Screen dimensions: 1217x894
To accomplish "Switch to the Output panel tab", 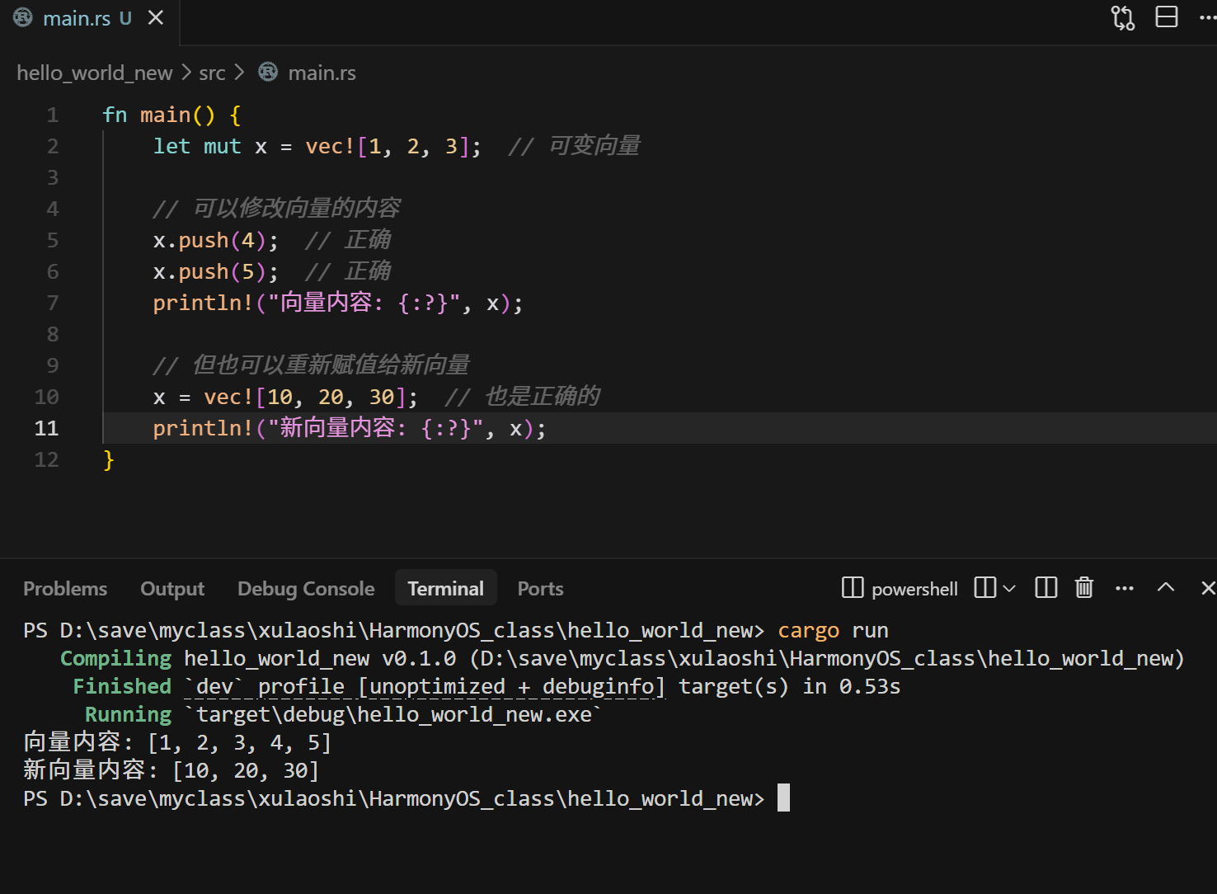I will (x=172, y=589).
